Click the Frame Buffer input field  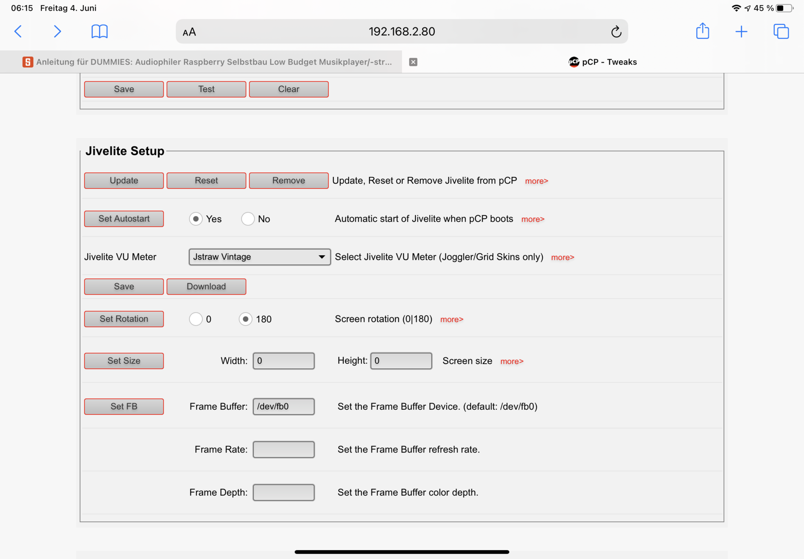(283, 406)
